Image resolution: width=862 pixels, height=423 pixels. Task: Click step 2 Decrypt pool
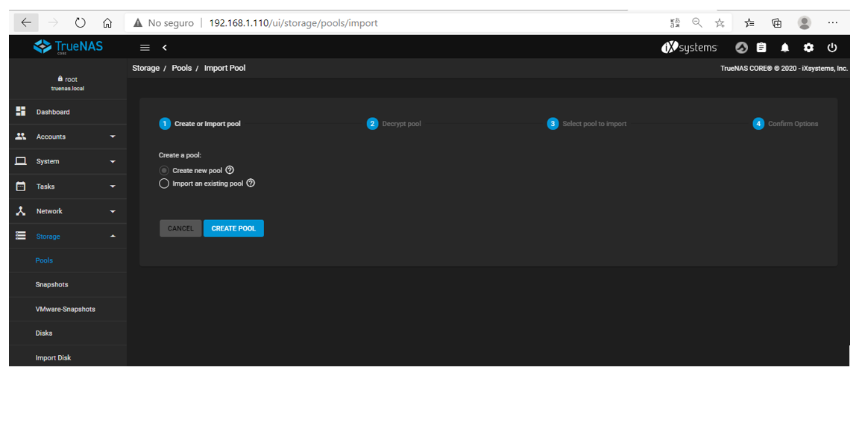point(394,124)
